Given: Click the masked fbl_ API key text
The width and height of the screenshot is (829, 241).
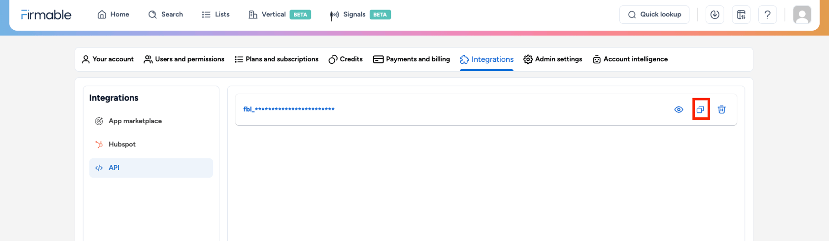Looking at the screenshot, I should coord(289,109).
